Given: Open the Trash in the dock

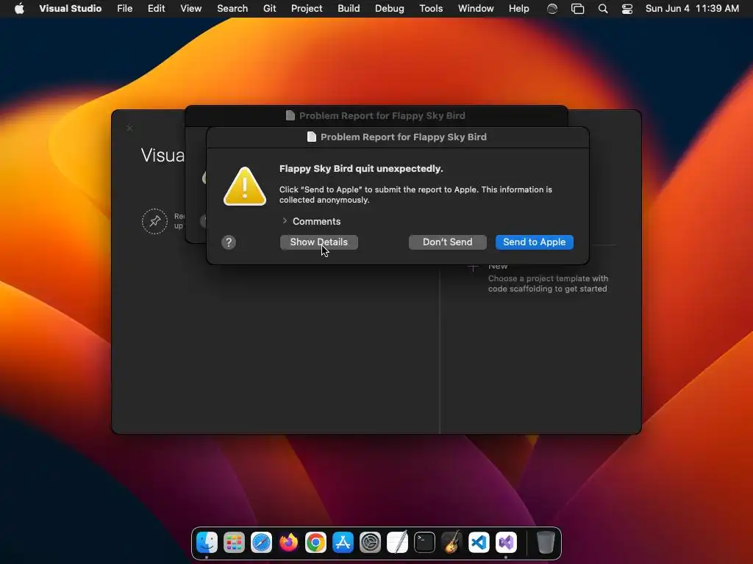Looking at the screenshot, I should coord(546,543).
